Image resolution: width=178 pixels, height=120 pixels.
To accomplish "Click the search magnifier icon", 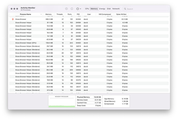I will [x=125, y=9].
